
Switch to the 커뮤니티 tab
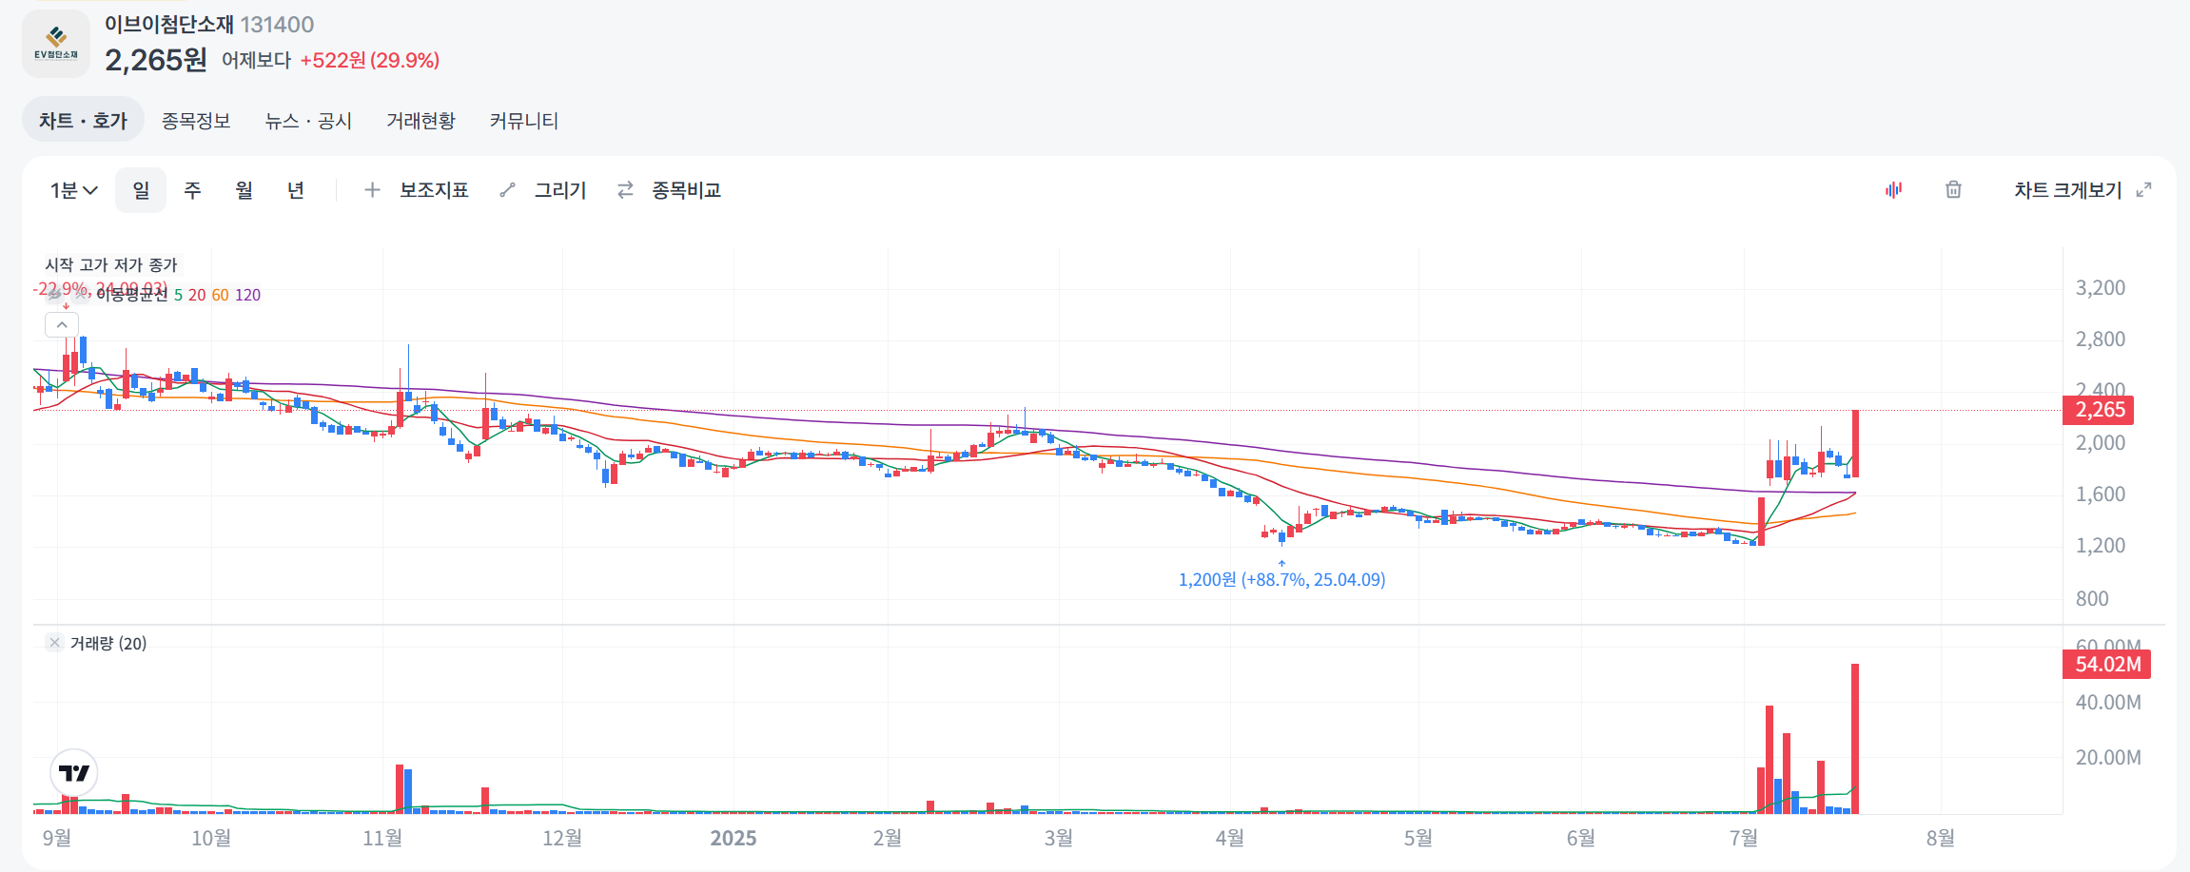(x=523, y=121)
